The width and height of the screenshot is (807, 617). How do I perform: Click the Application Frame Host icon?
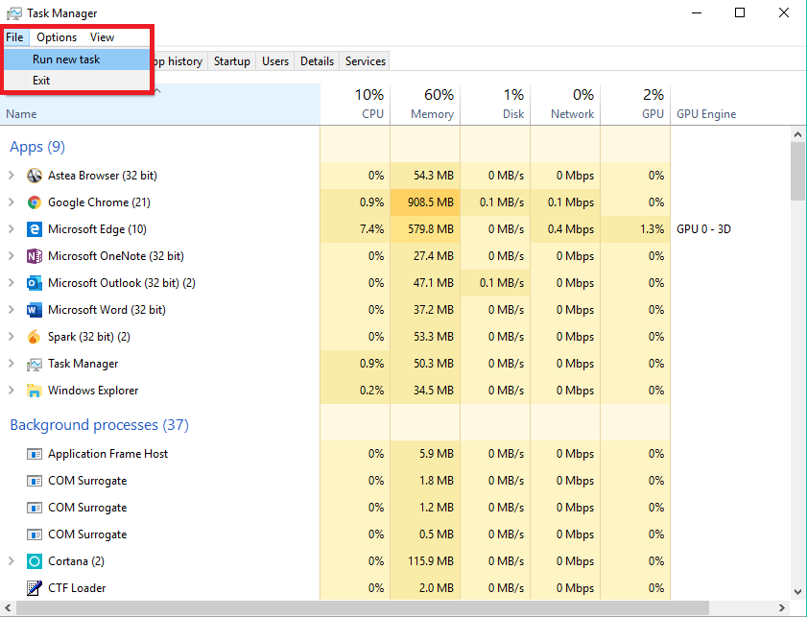(x=34, y=454)
